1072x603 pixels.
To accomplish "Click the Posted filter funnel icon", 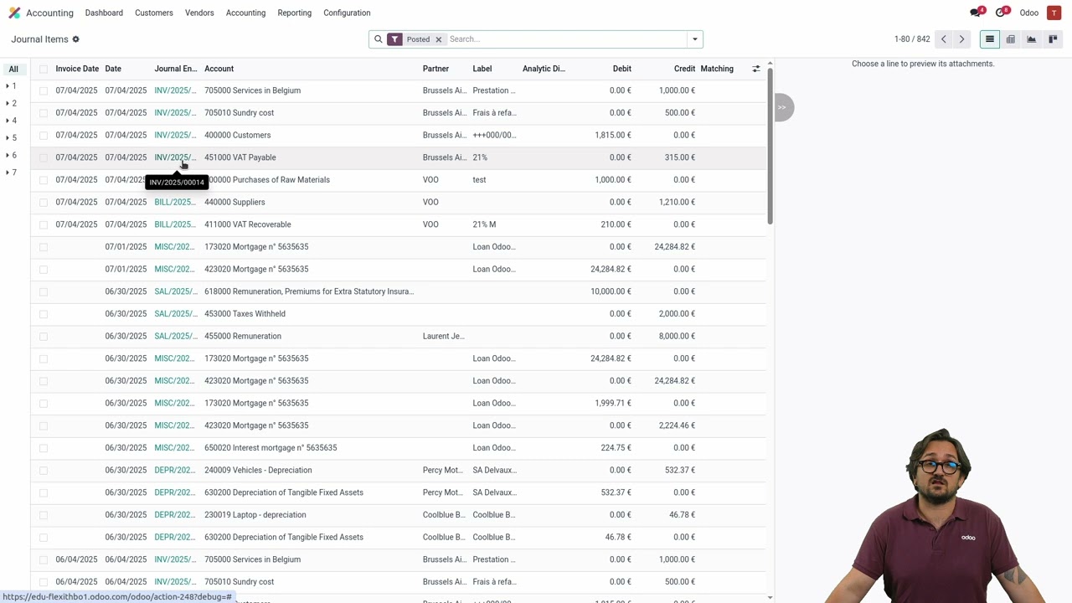I will point(394,39).
